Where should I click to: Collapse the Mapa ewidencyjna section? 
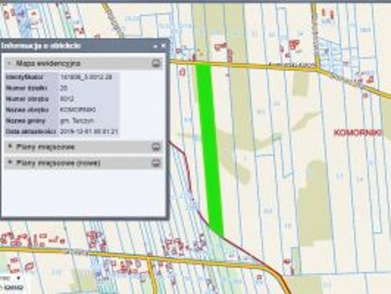point(10,63)
